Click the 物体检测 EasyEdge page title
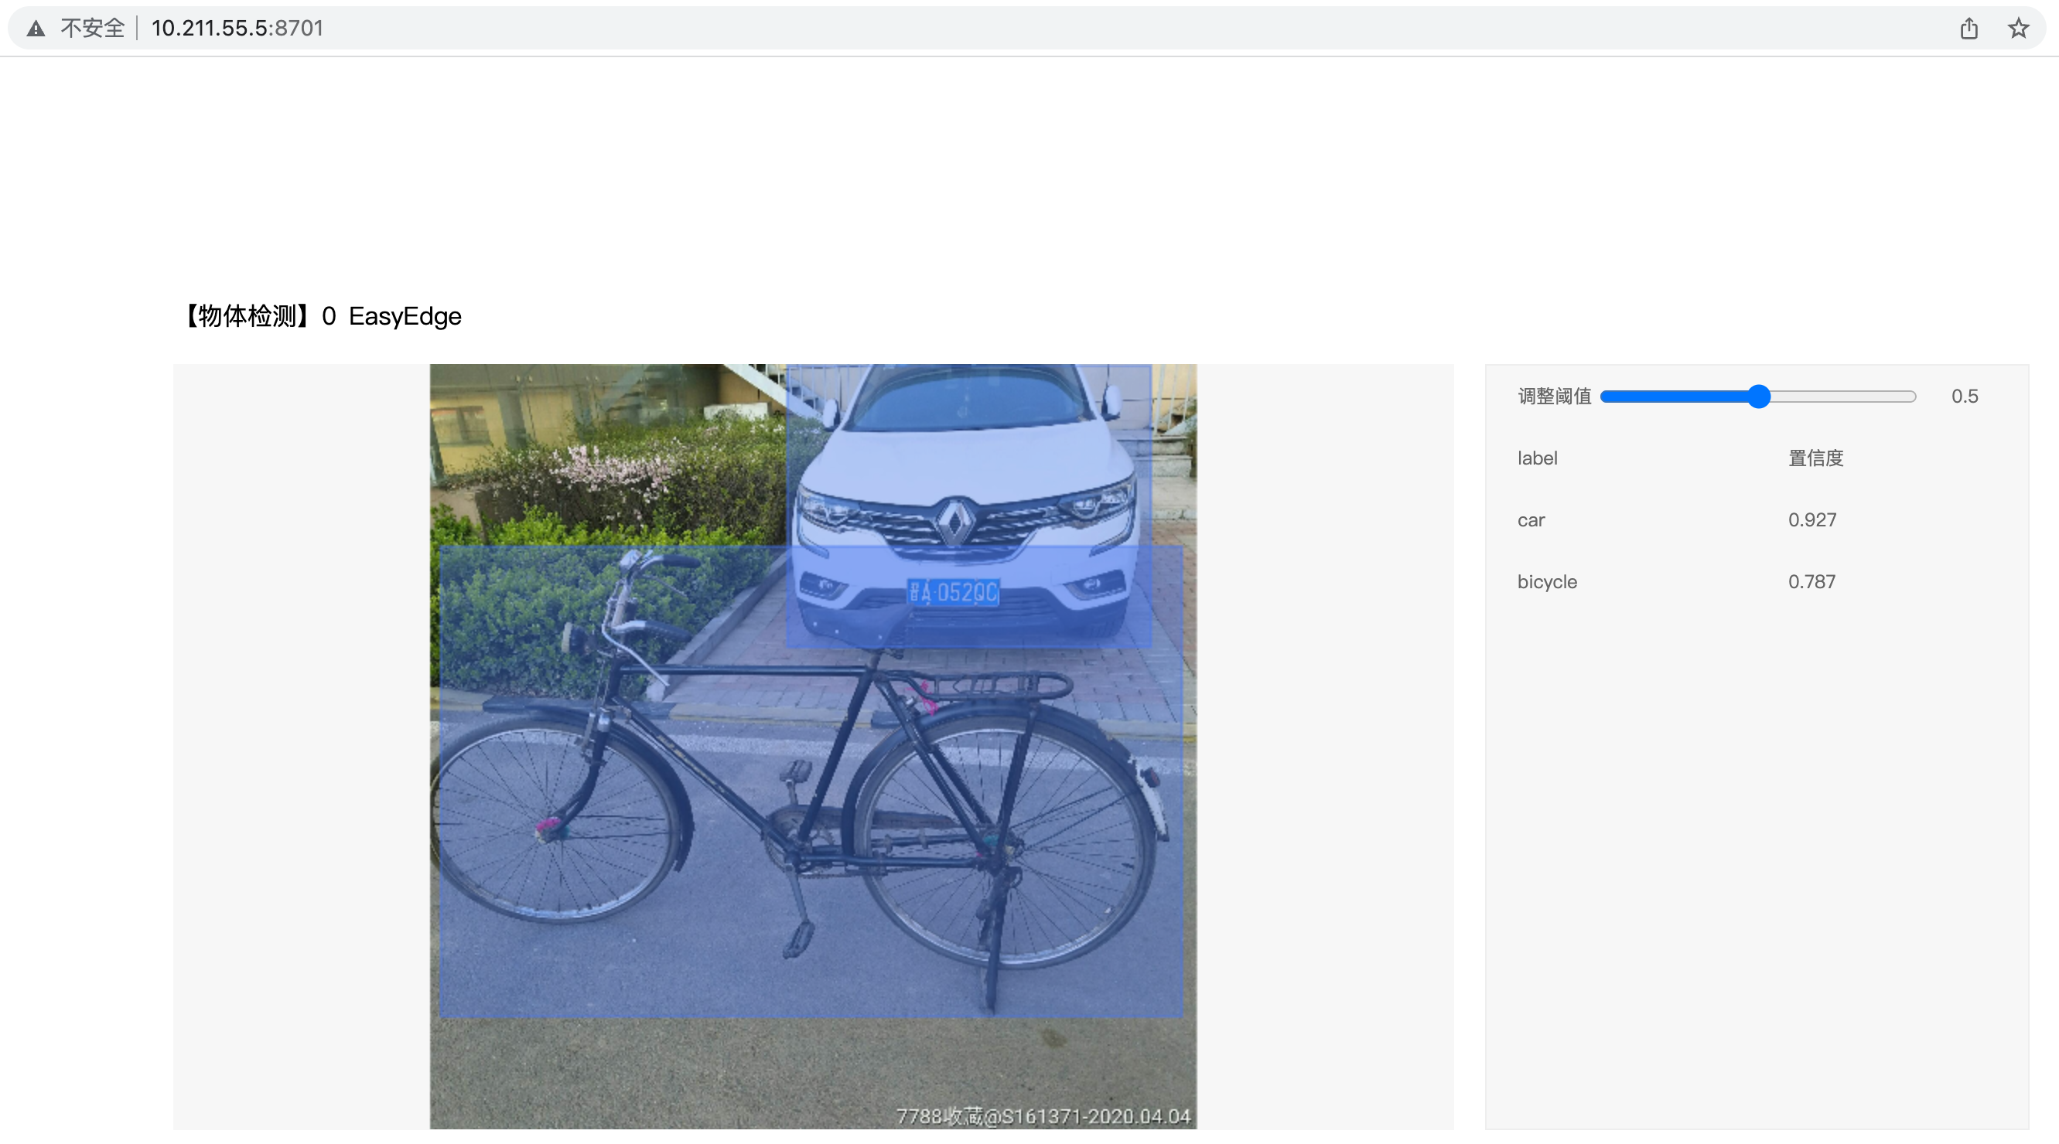 pos(320,316)
